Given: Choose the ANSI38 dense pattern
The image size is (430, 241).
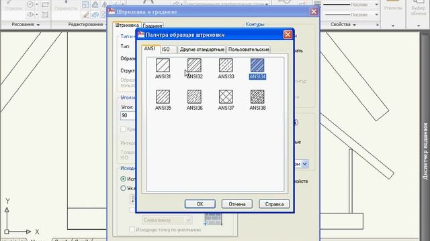Looking at the screenshot, I should (x=257, y=96).
